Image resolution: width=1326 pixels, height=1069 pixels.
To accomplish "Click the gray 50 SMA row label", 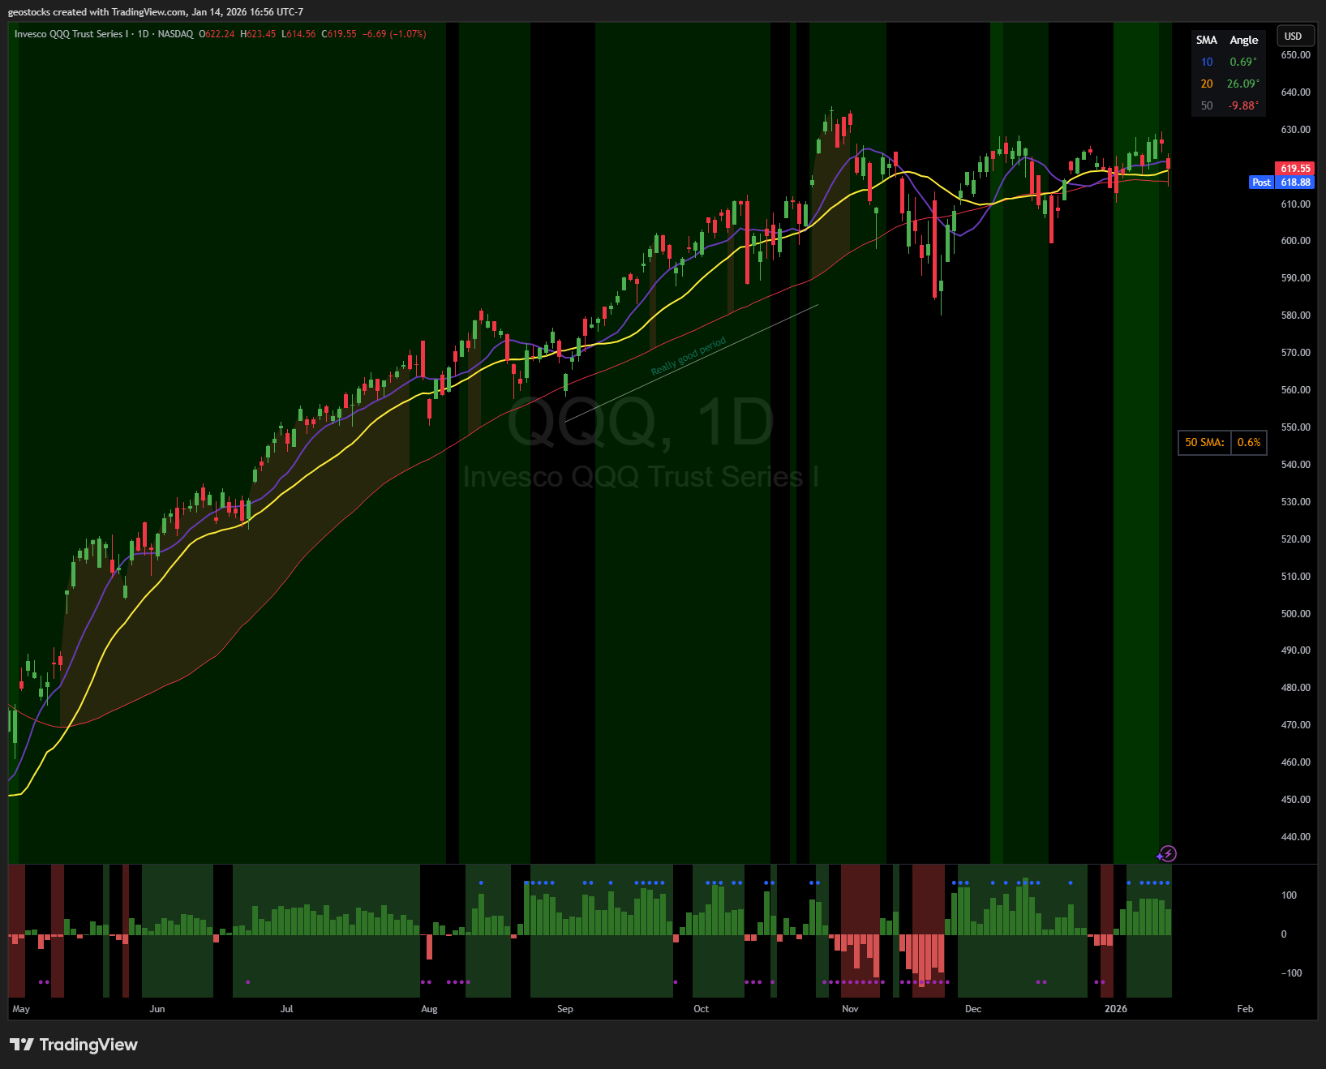I will pyautogui.click(x=1207, y=105).
